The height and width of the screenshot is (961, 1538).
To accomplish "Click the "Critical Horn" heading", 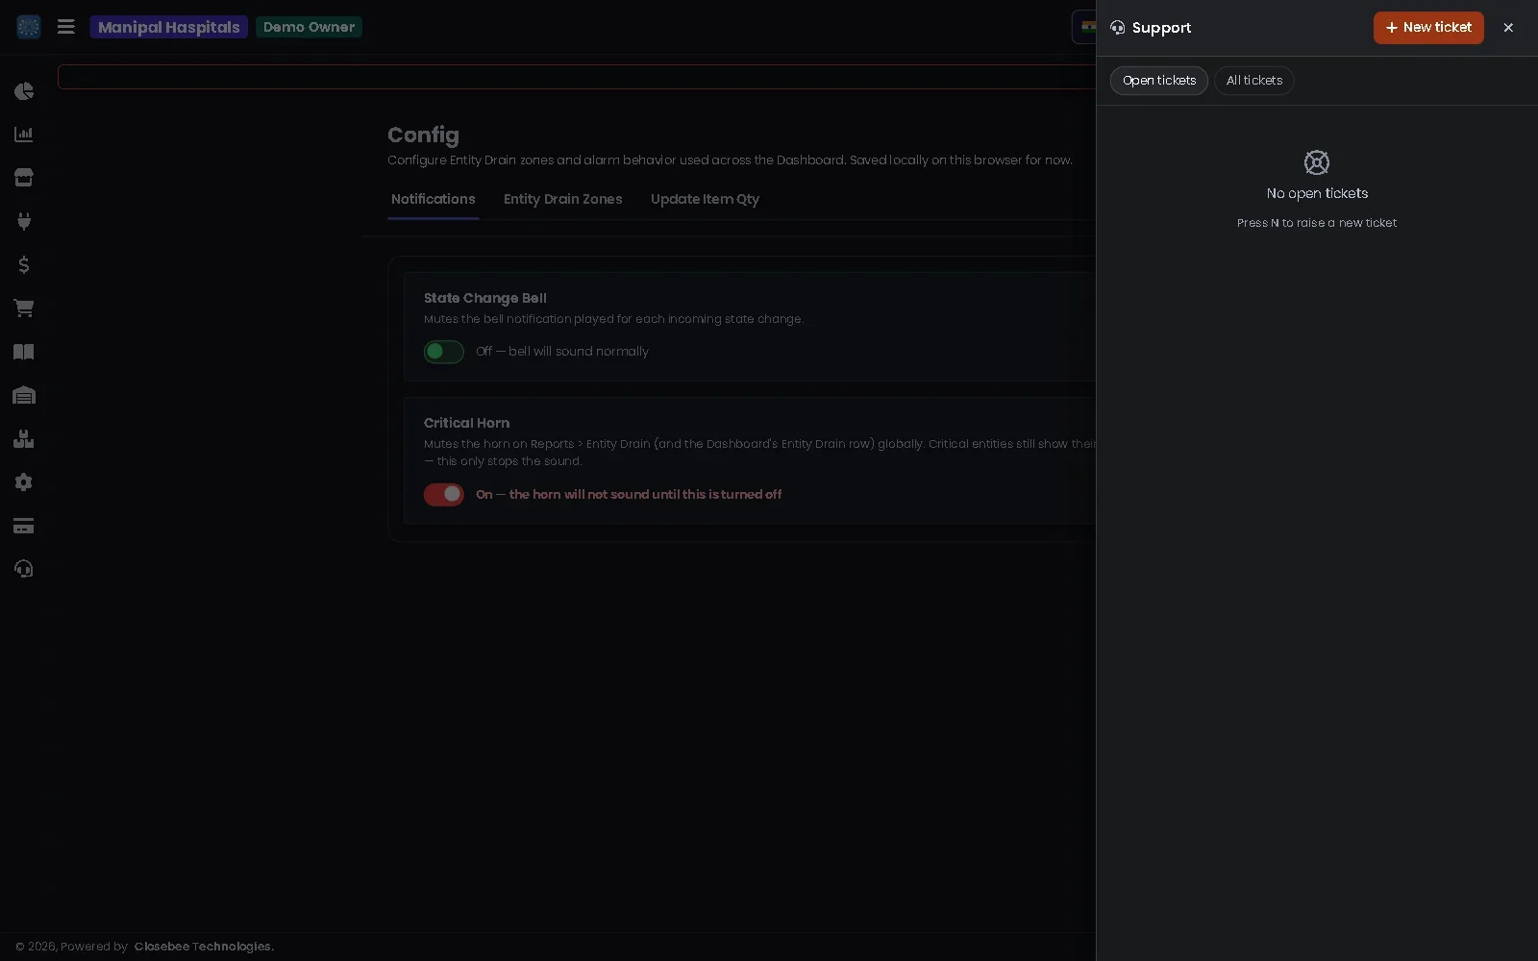I will point(467,423).
